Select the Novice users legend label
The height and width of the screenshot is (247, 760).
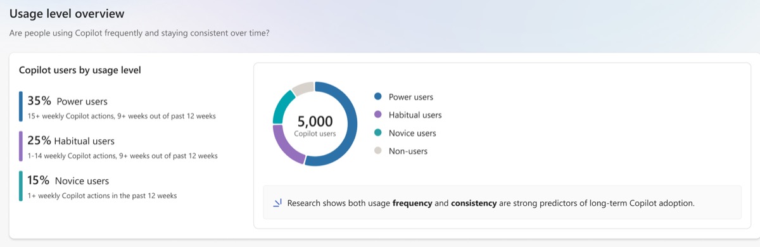412,133
